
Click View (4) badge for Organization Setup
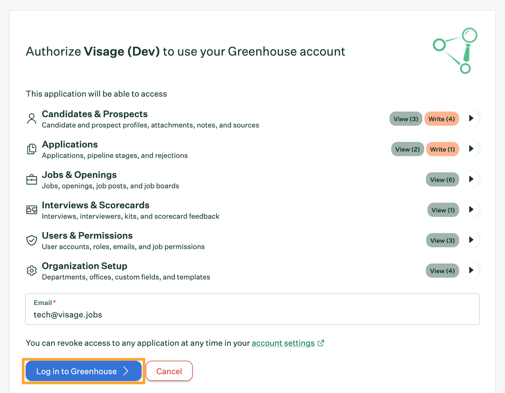click(x=442, y=271)
